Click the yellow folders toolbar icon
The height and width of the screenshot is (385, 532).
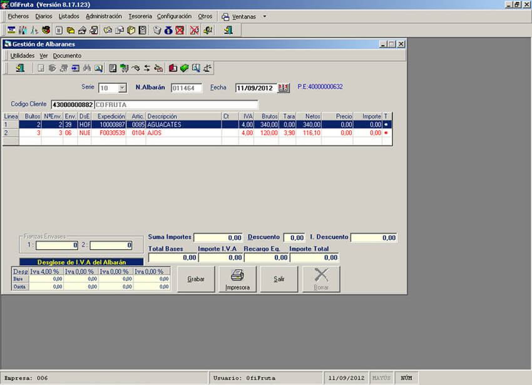click(71, 30)
